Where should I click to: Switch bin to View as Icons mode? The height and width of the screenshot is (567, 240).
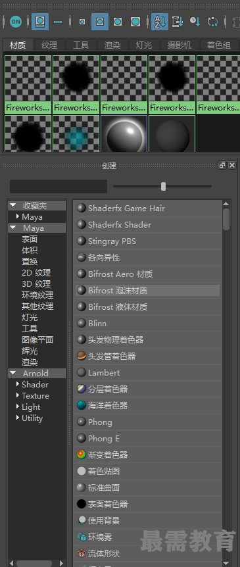point(40,22)
